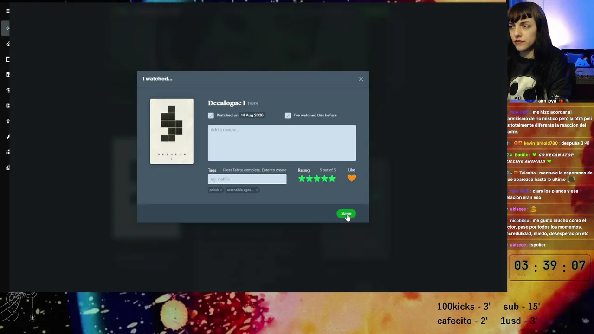Close the 'I watched...' dialog

tap(361, 79)
